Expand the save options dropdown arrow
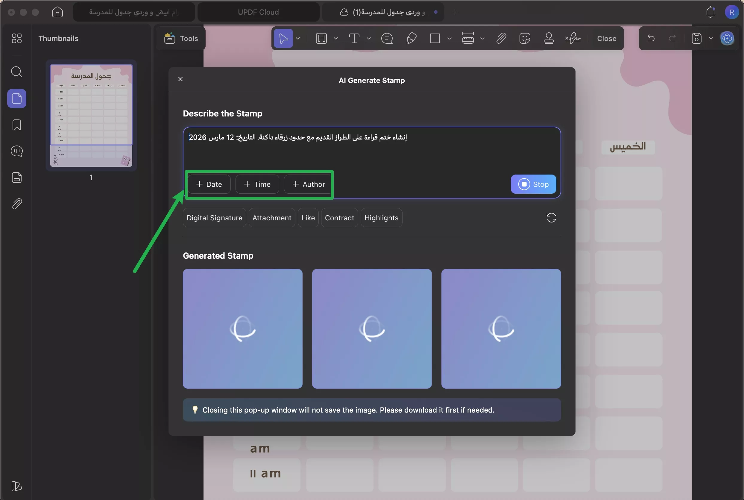Viewport: 744px width, 500px height. point(711,38)
